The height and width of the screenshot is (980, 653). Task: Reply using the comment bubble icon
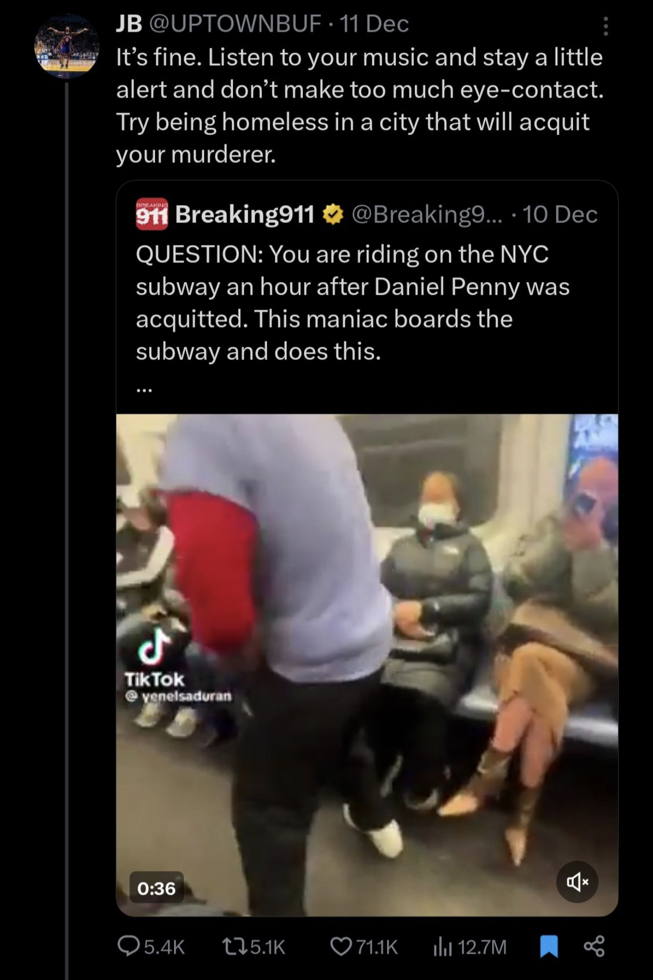click(x=128, y=946)
